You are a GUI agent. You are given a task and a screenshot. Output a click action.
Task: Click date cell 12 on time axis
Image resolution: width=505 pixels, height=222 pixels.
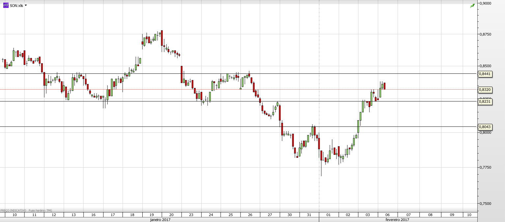54,215
